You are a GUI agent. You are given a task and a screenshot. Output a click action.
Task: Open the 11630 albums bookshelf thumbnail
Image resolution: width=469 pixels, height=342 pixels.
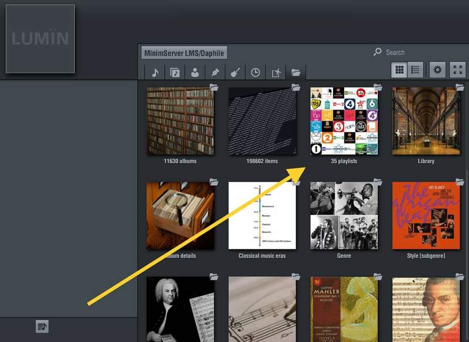181,121
